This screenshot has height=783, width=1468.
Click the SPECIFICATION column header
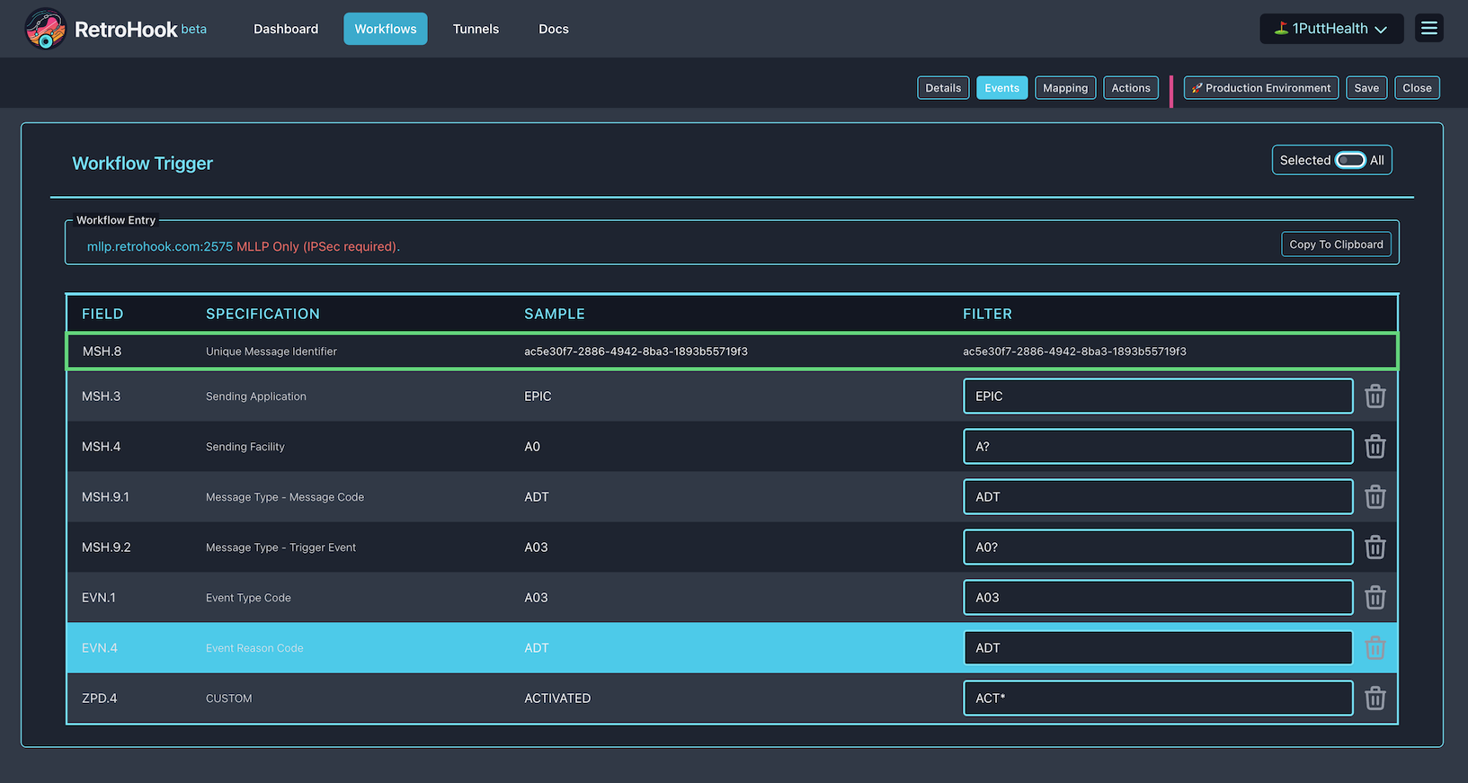[x=262, y=314]
